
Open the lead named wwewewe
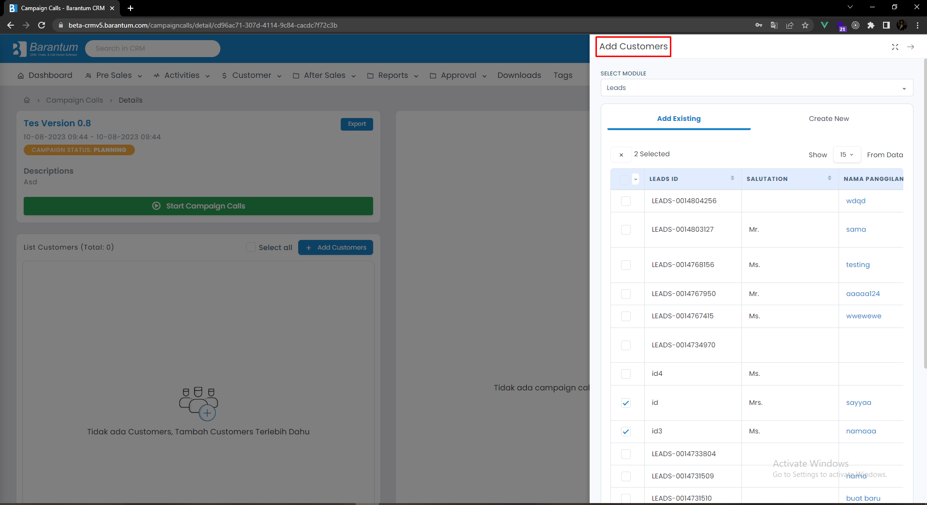[863, 316]
